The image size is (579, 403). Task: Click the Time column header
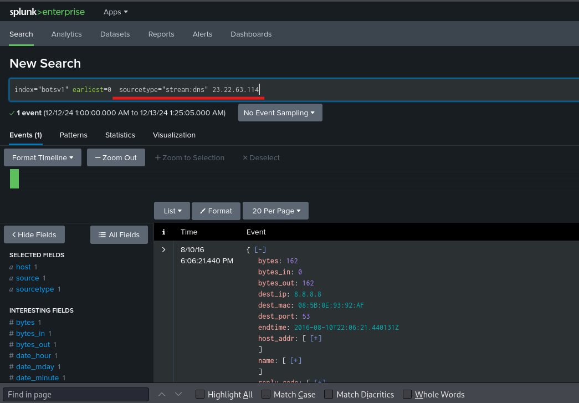[189, 232]
